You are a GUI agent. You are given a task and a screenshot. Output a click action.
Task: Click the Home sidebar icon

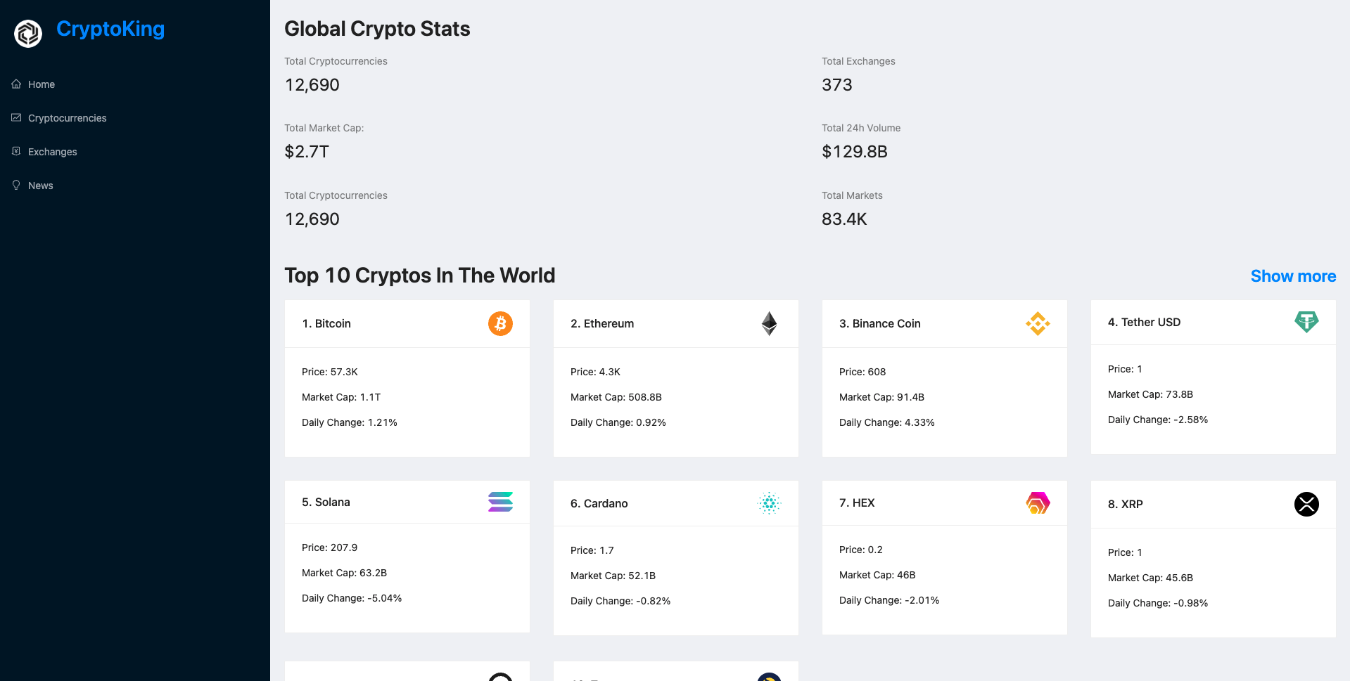pyautogui.click(x=16, y=84)
